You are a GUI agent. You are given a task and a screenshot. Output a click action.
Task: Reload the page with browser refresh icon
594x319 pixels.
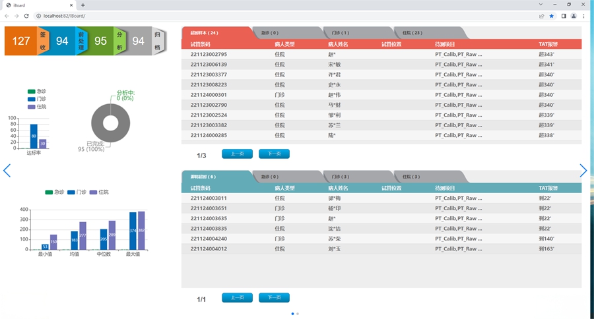26,16
